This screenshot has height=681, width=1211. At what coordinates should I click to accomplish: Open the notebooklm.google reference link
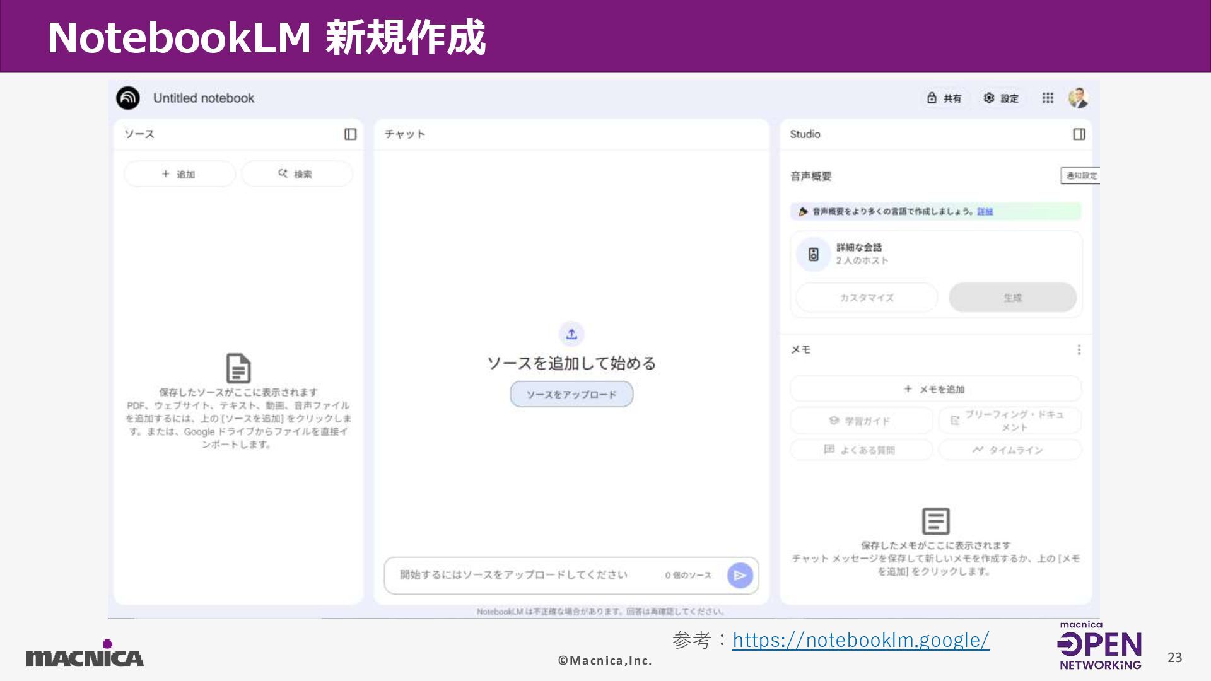coord(860,640)
